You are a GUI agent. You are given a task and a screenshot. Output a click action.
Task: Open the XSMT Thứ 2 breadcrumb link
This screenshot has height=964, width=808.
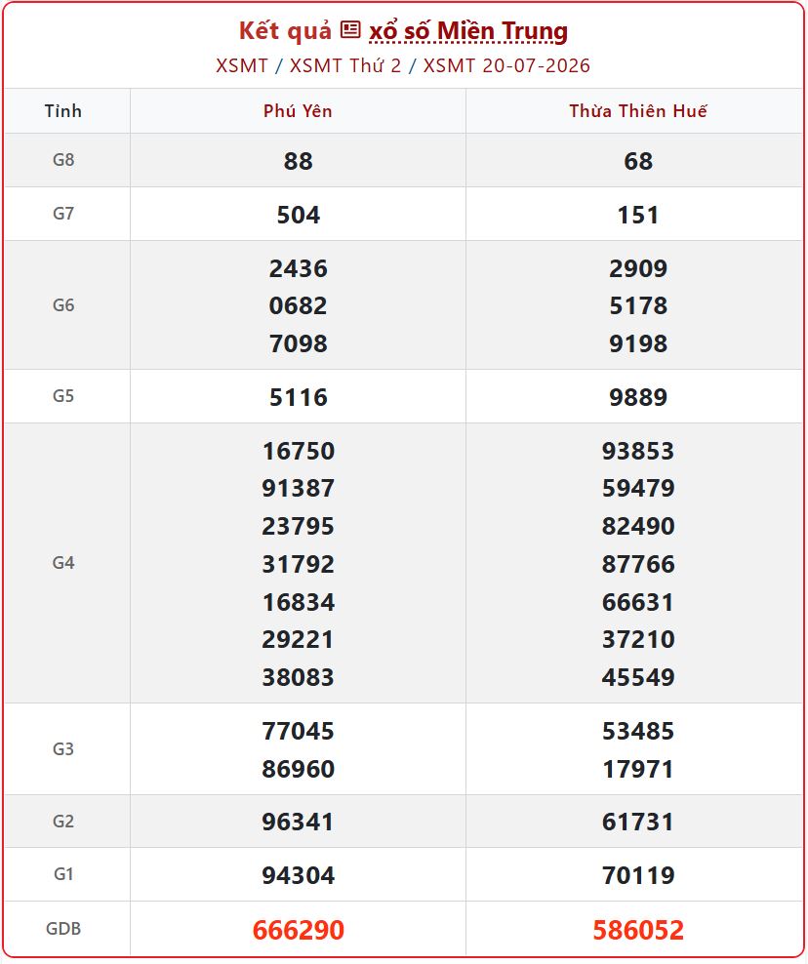coord(345,65)
